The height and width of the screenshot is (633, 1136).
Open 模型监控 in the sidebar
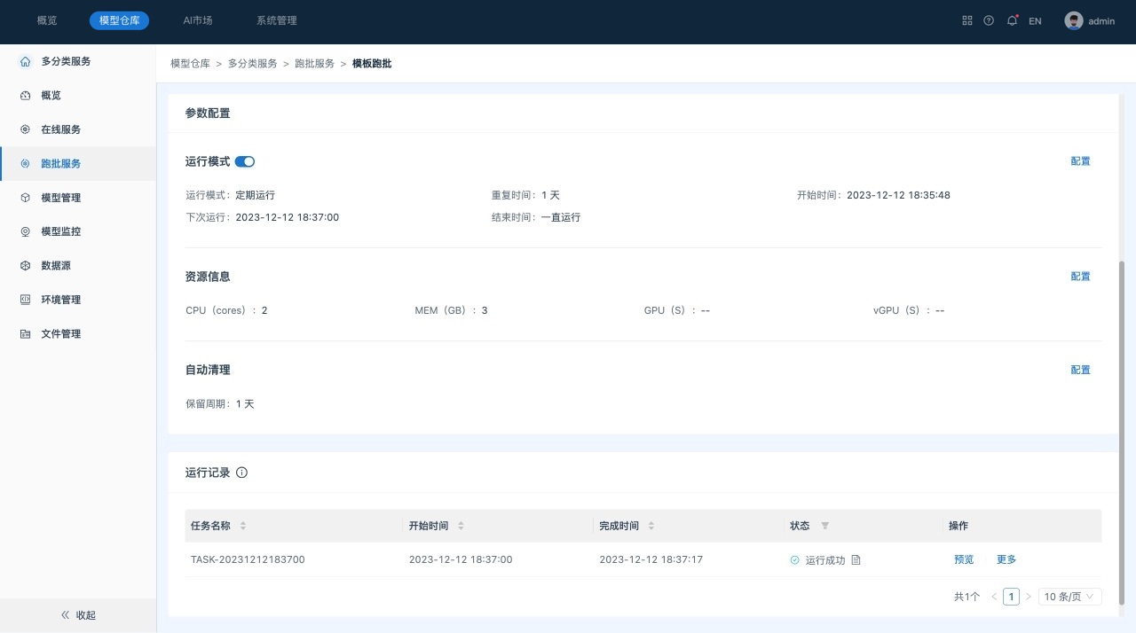click(61, 231)
